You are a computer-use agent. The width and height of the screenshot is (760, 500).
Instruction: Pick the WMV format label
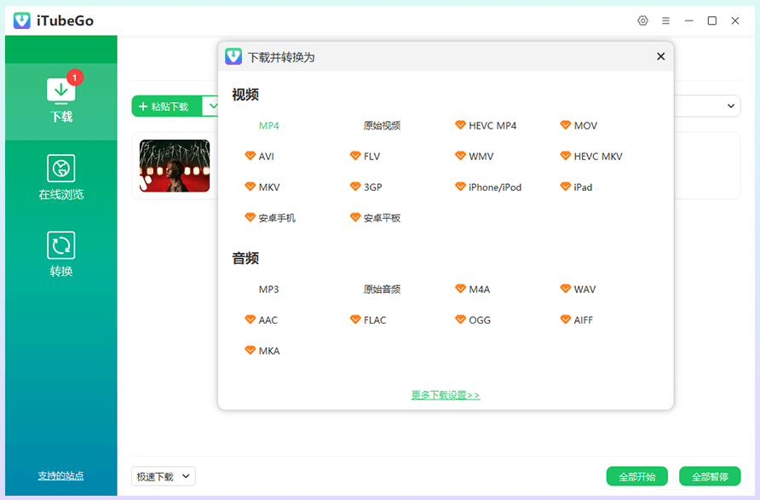point(481,157)
